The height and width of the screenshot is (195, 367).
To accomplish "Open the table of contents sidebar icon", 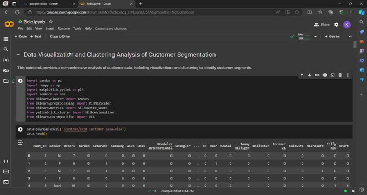I will coord(6,39).
